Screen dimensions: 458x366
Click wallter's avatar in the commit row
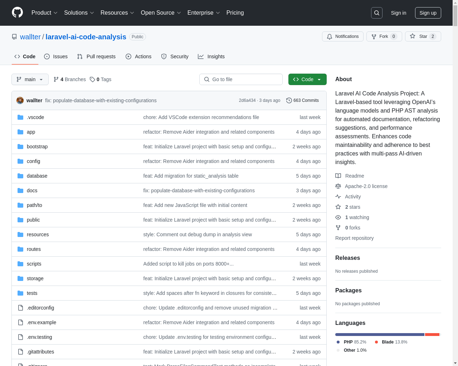pos(20,100)
